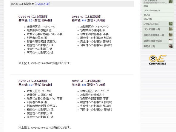Follow the CVSS とは? link
The image size is (176, 132).
click(43, 4)
